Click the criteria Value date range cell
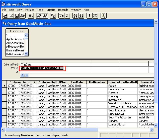Image resolution: width=159 pixels, height=139 pixels. coord(56,68)
